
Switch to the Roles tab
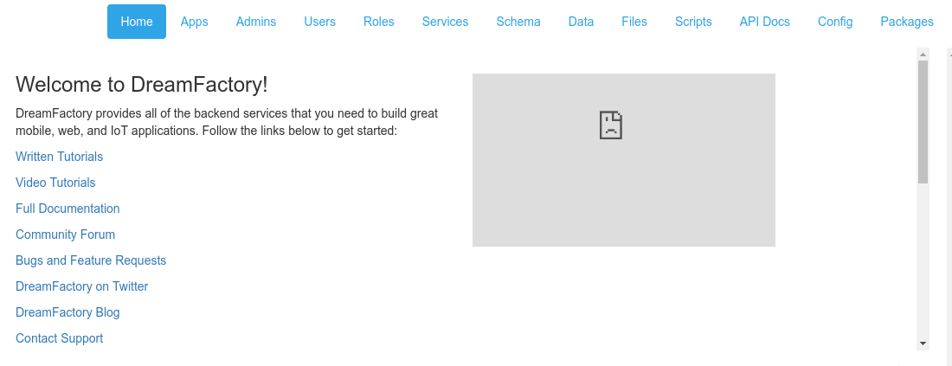coord(379,22)
